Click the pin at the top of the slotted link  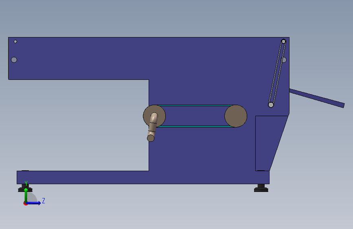point(284,42)
